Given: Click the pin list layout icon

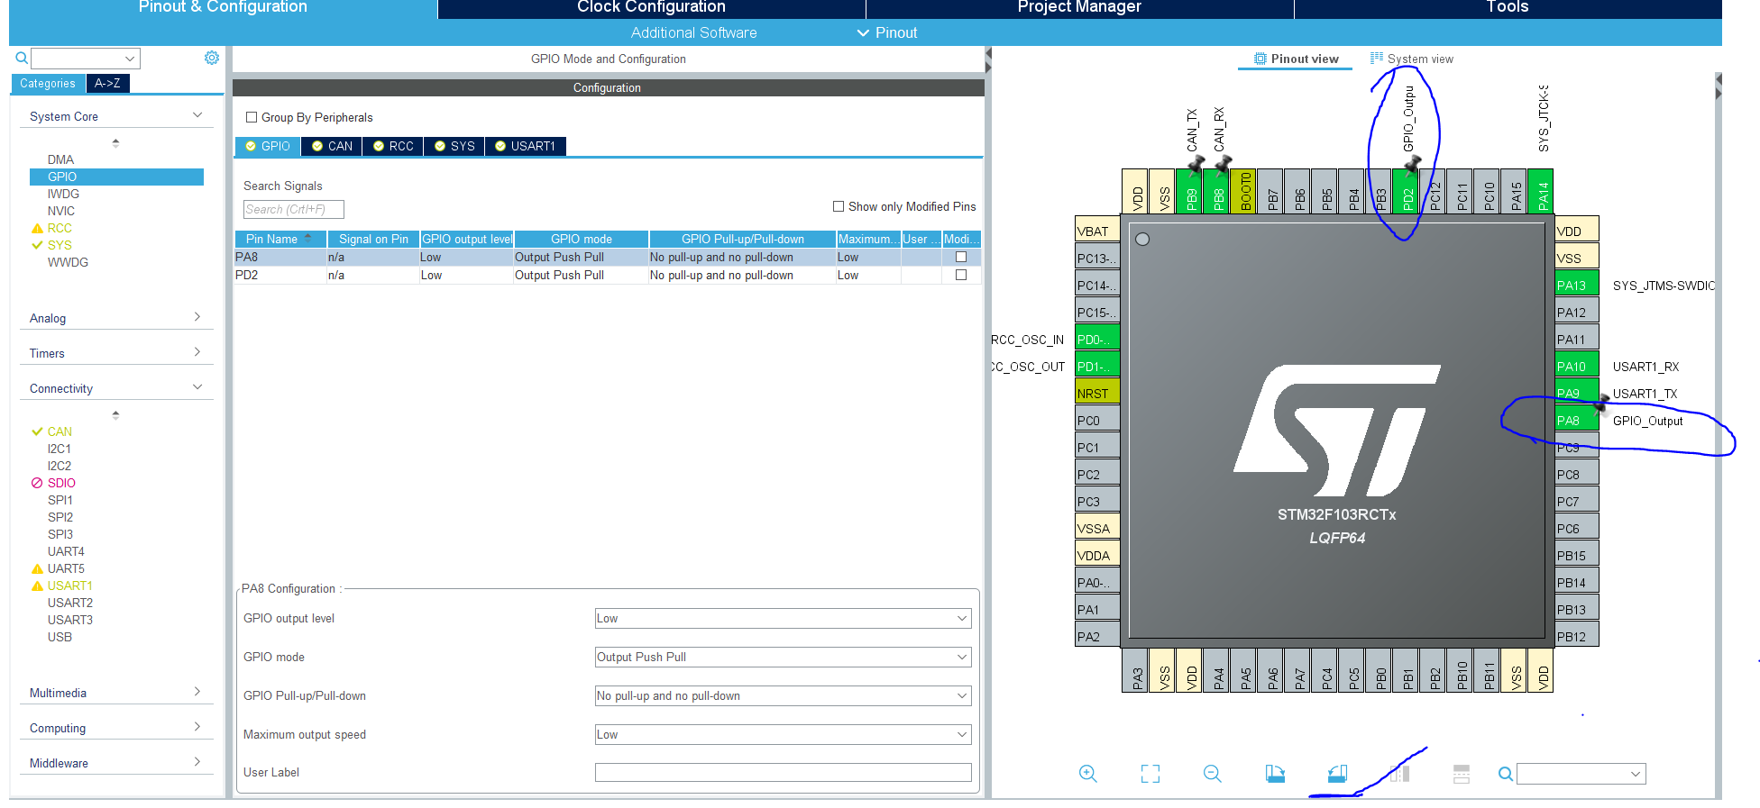Looking at the screenshot, I should [x=1462, y=774].
